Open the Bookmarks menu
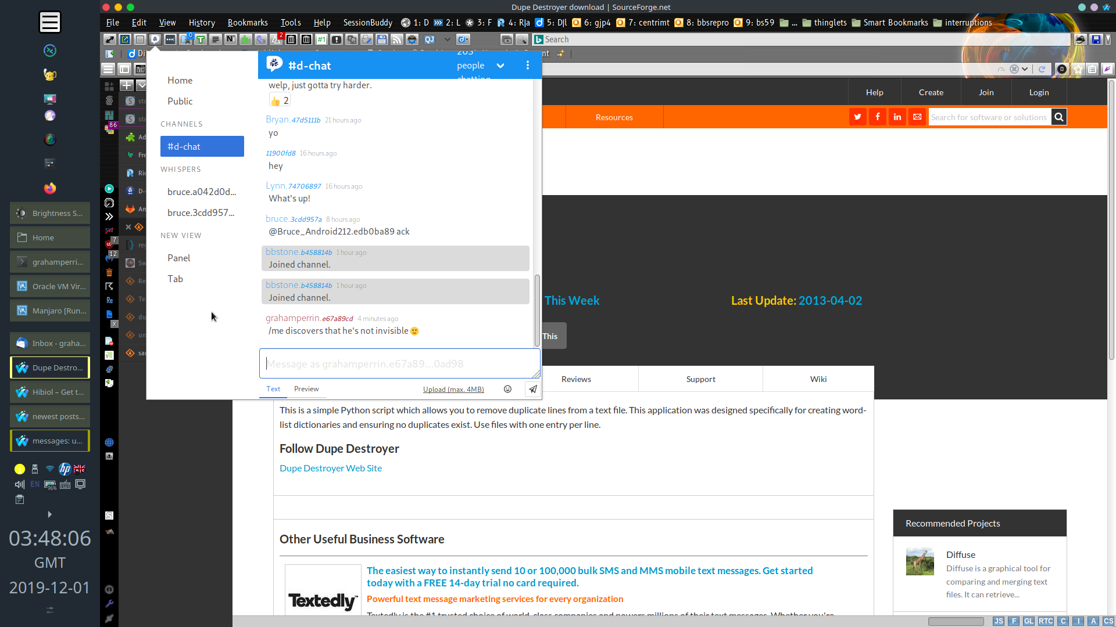The image size is (1116, 627). (248, 23)
